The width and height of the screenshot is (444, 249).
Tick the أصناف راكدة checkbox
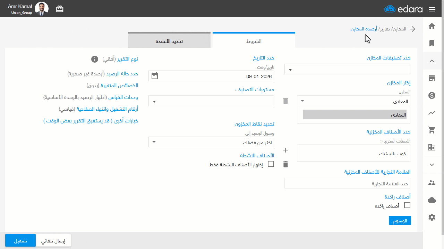(x=407, y=205)
